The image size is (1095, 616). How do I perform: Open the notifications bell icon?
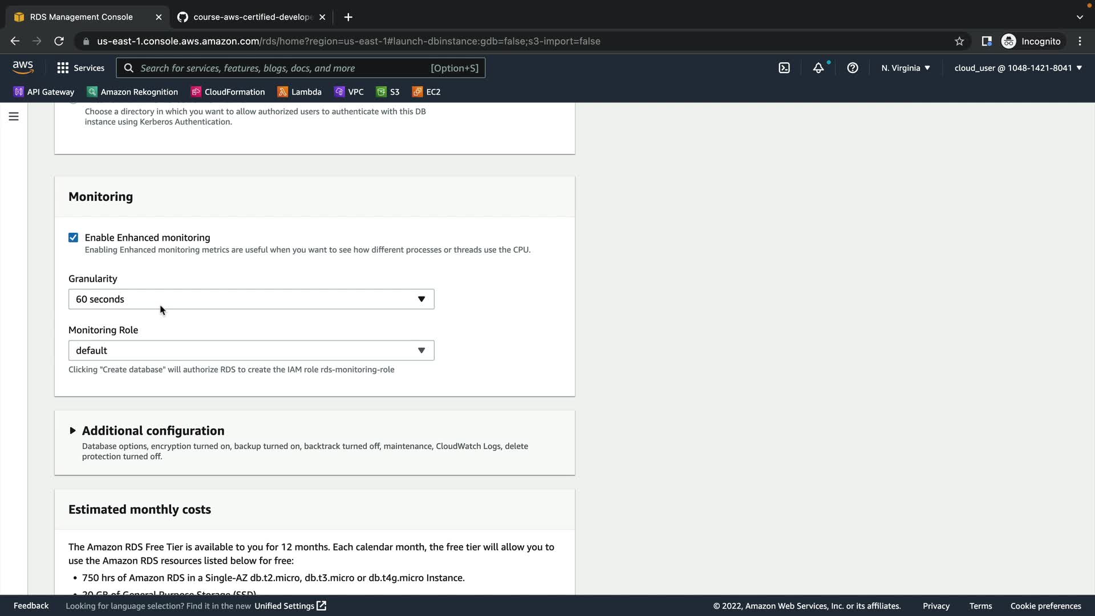click(818, 68)
